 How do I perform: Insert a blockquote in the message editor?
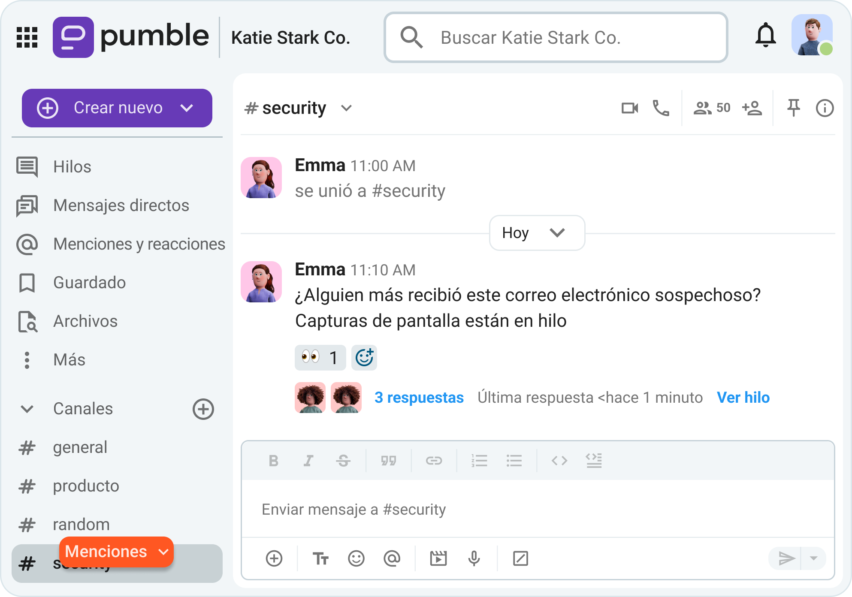pos(389,461)
